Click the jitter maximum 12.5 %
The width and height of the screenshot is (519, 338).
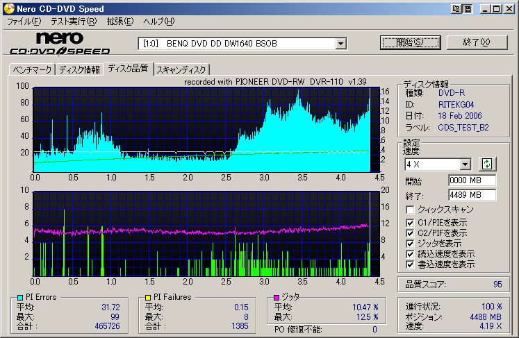click(x=368, y=317)
